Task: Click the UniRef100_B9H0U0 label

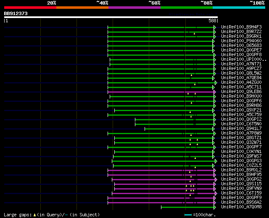Action: pos(241,96)
